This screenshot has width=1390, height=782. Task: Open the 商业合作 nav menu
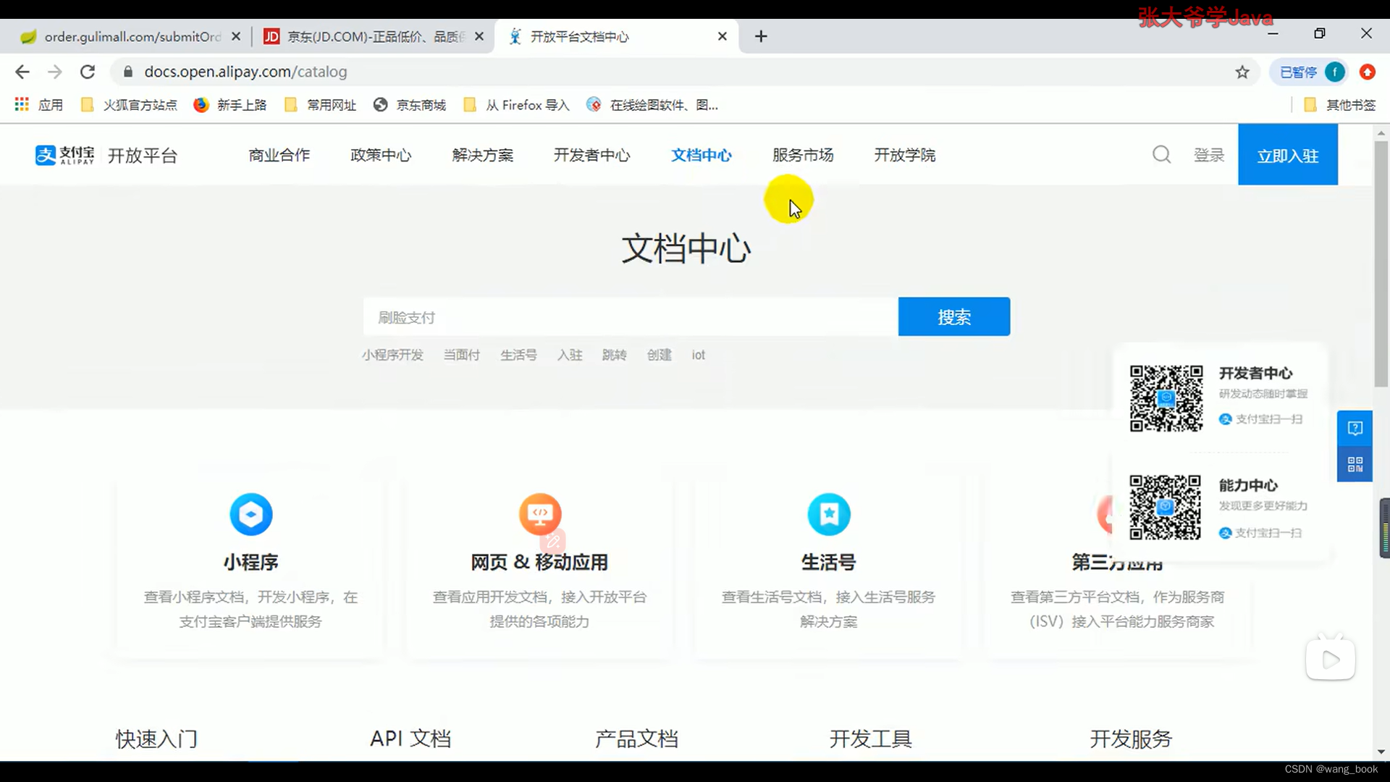[279, 155]
